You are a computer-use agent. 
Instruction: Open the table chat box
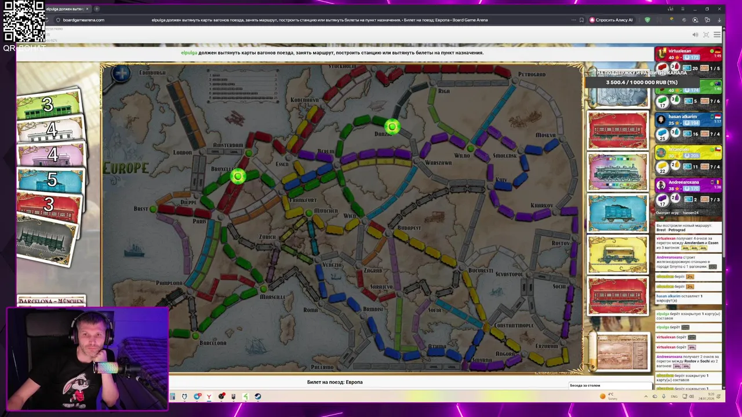610,385
